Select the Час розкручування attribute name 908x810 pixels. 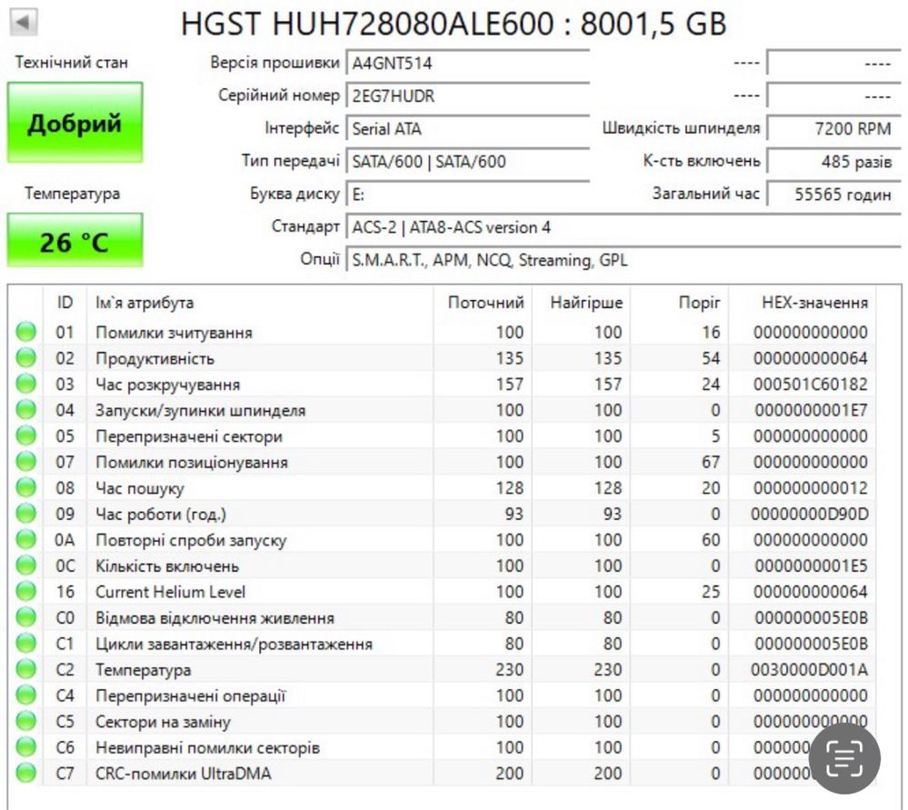(167, 385)
